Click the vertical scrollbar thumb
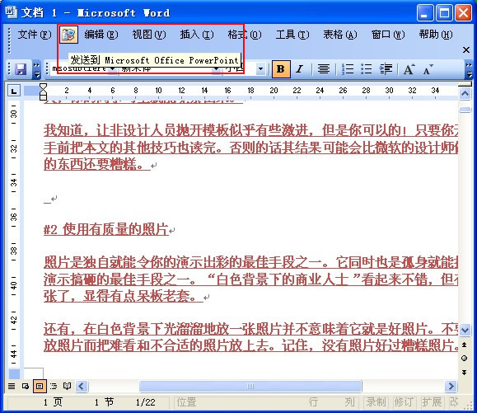Viewport: 477px width, 413px height. pos(465,110)
